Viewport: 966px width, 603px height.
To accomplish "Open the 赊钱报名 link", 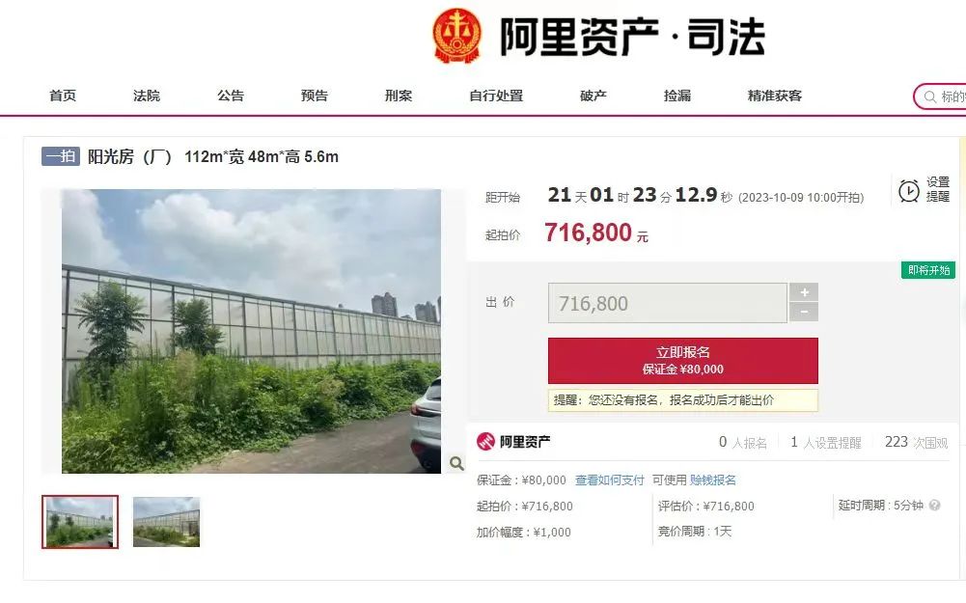I will tap(713, 480).
